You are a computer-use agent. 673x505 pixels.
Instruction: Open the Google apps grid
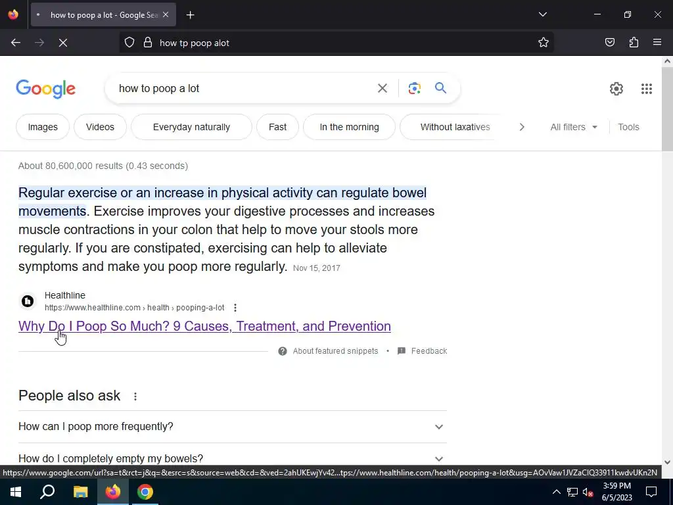647,89
